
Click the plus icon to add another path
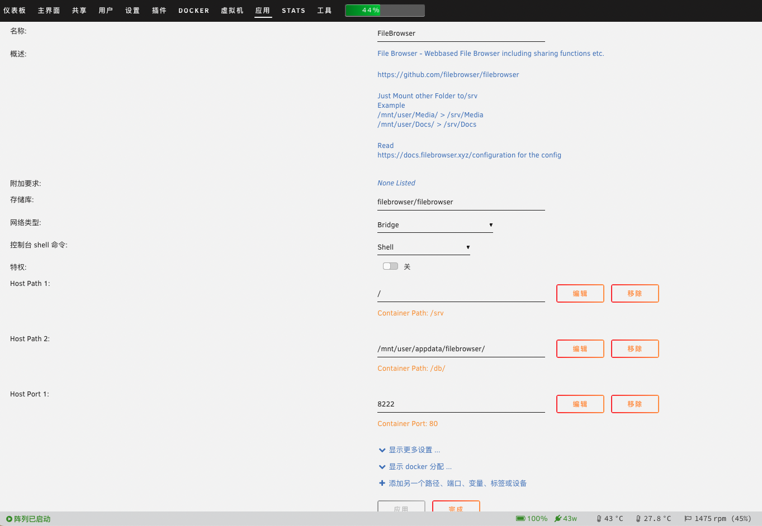[x=382, y=483]
